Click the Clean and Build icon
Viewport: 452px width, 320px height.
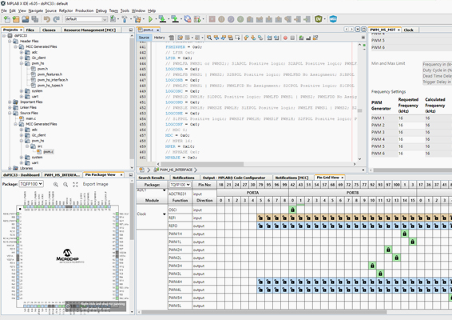click(x=137, y=19)
